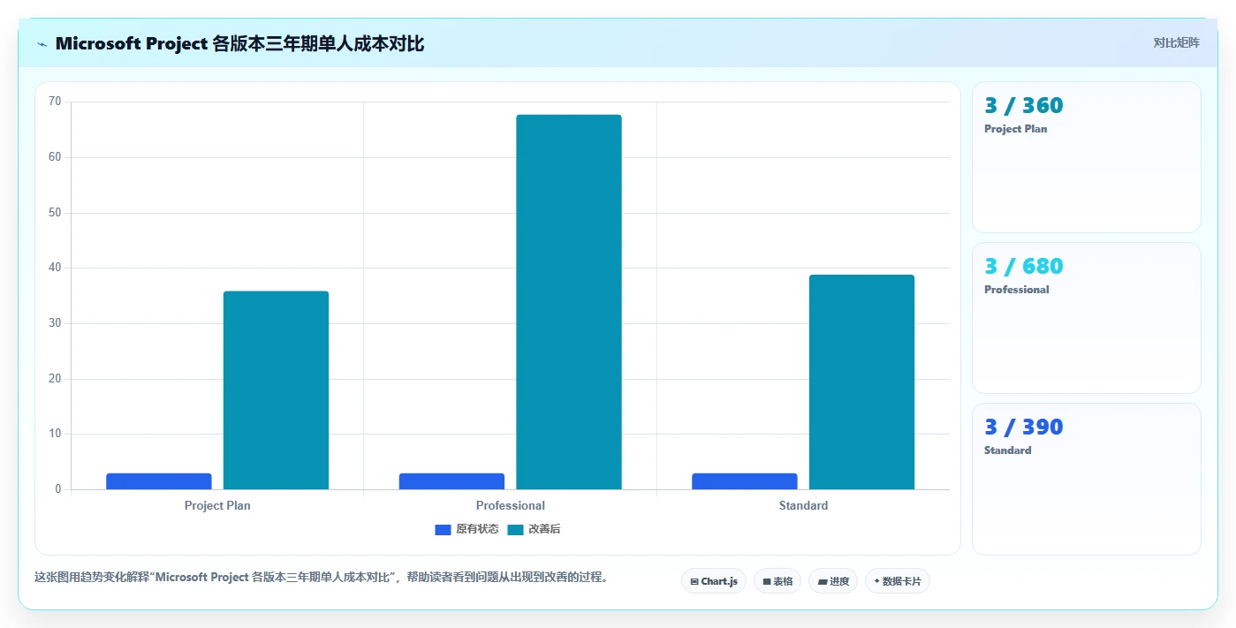Click the Professional x-axis label

[x=511, y=506]
